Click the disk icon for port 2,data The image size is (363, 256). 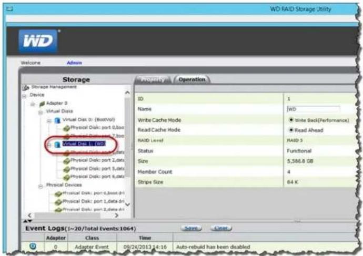pos(66,161)
